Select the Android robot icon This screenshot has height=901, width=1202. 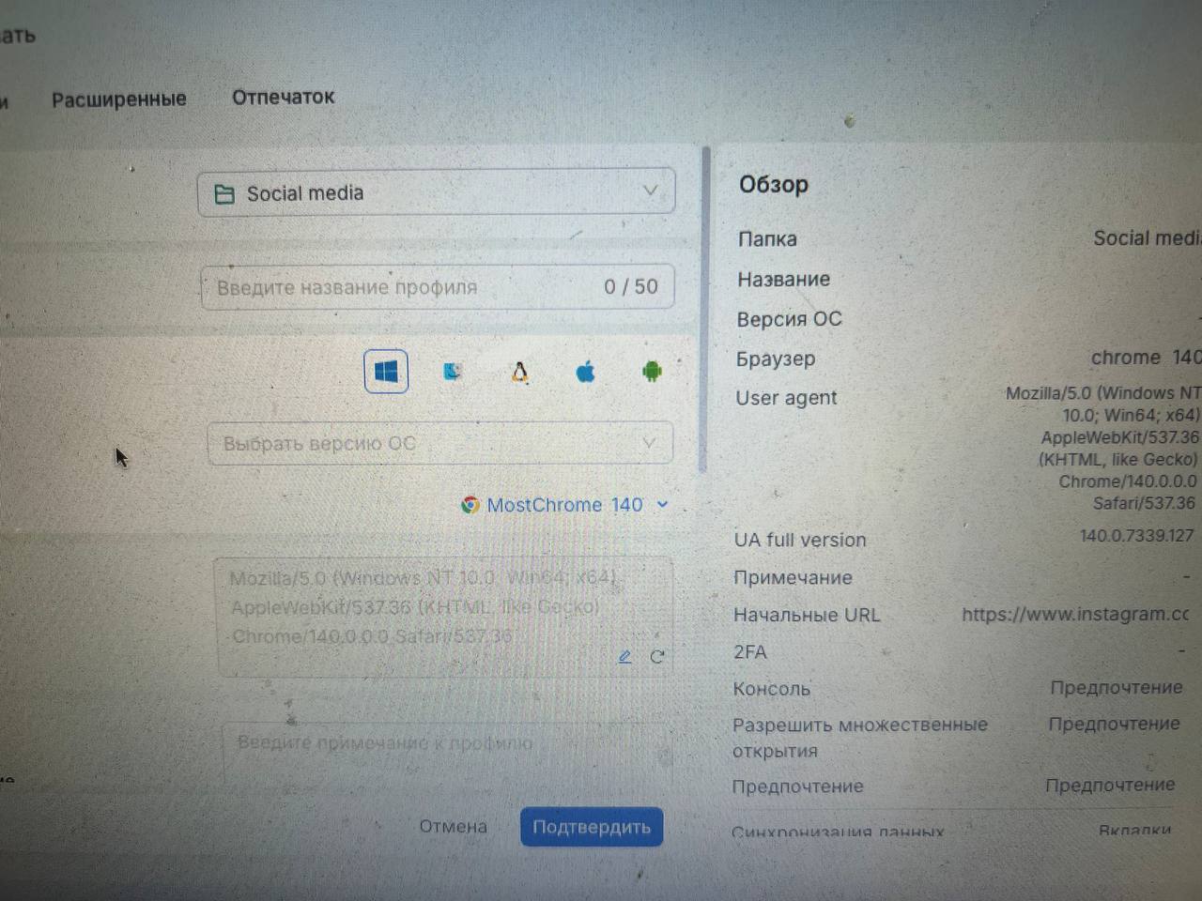[x=652, y=372]
